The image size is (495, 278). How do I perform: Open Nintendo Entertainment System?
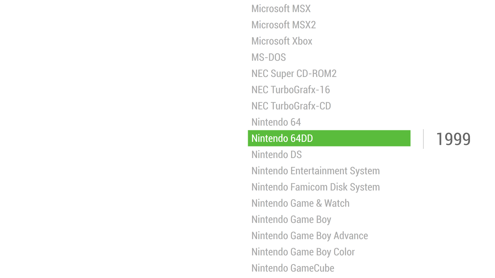click(316, 171)
